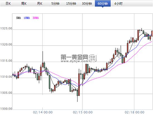Click the 第一黄金网 watermark logo

pyautogui.click(x=74, y=57)
